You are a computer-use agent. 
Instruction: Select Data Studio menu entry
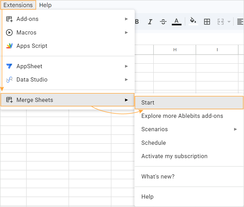pos(67,80)
